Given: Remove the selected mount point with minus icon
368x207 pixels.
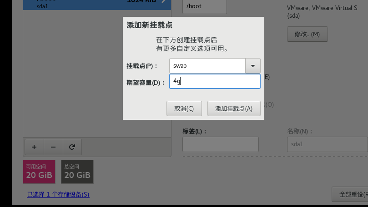Looking at the screenshot, I should (x=53, y=147).
